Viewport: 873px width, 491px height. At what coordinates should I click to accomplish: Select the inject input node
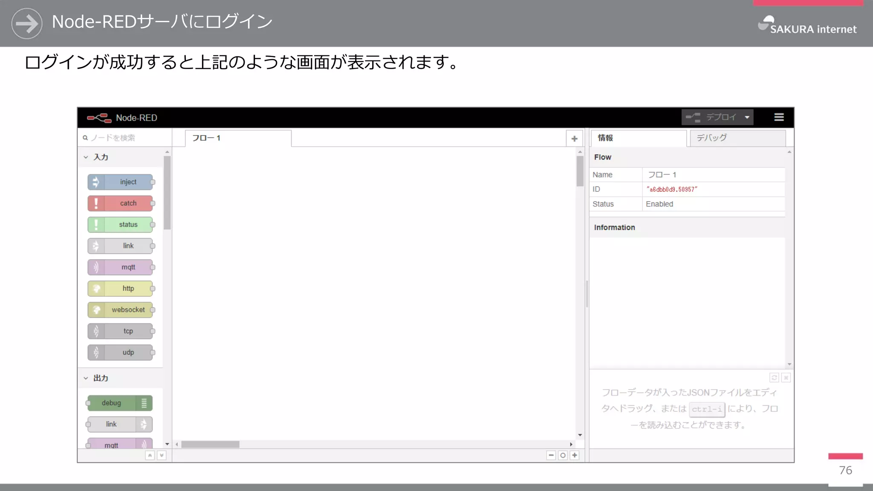click(120, 182)
